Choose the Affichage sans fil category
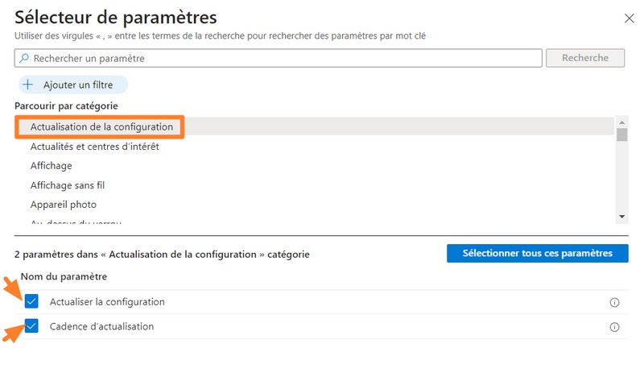Viewport: 644px width, 381px height. point(68,185)
